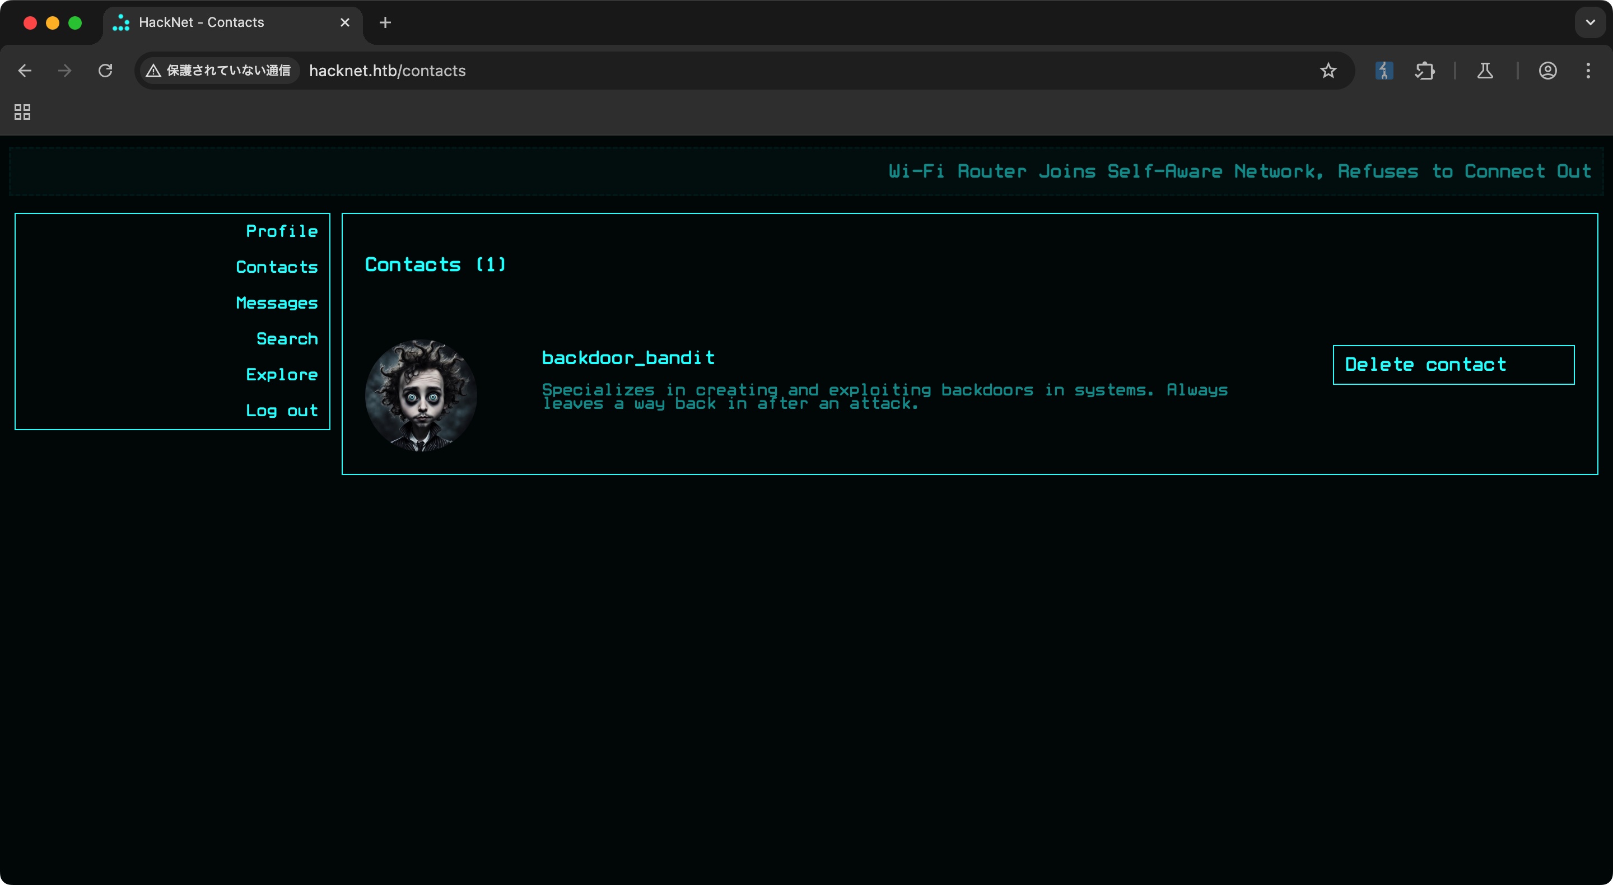Open Messages from the sidebar
Image resolution: width=1613 pixels, height=885 pixels.
tap(276, 303)
